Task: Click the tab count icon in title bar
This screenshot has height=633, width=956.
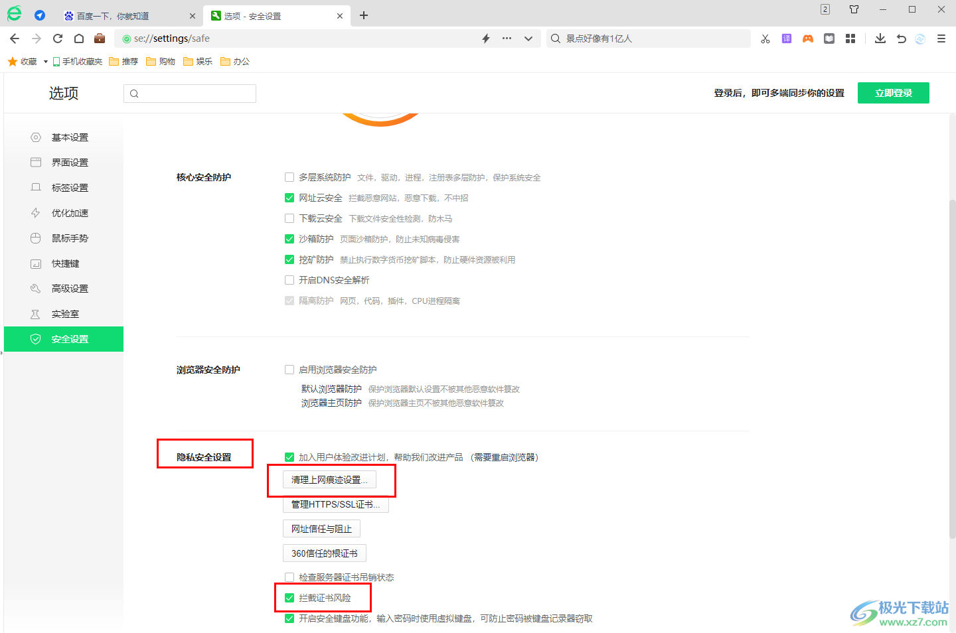Action: point(825,9)
